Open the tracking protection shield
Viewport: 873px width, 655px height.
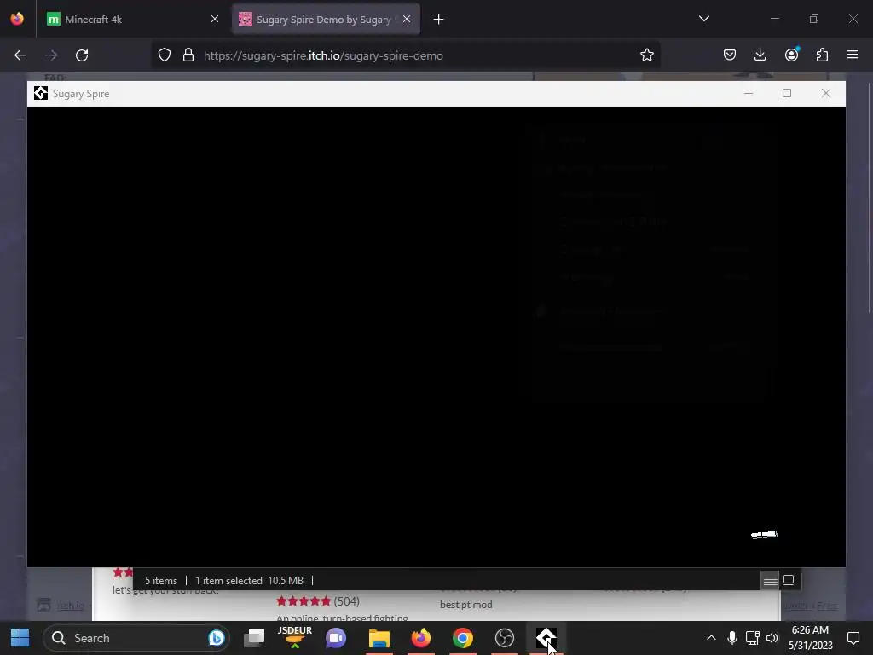(165, 55)
